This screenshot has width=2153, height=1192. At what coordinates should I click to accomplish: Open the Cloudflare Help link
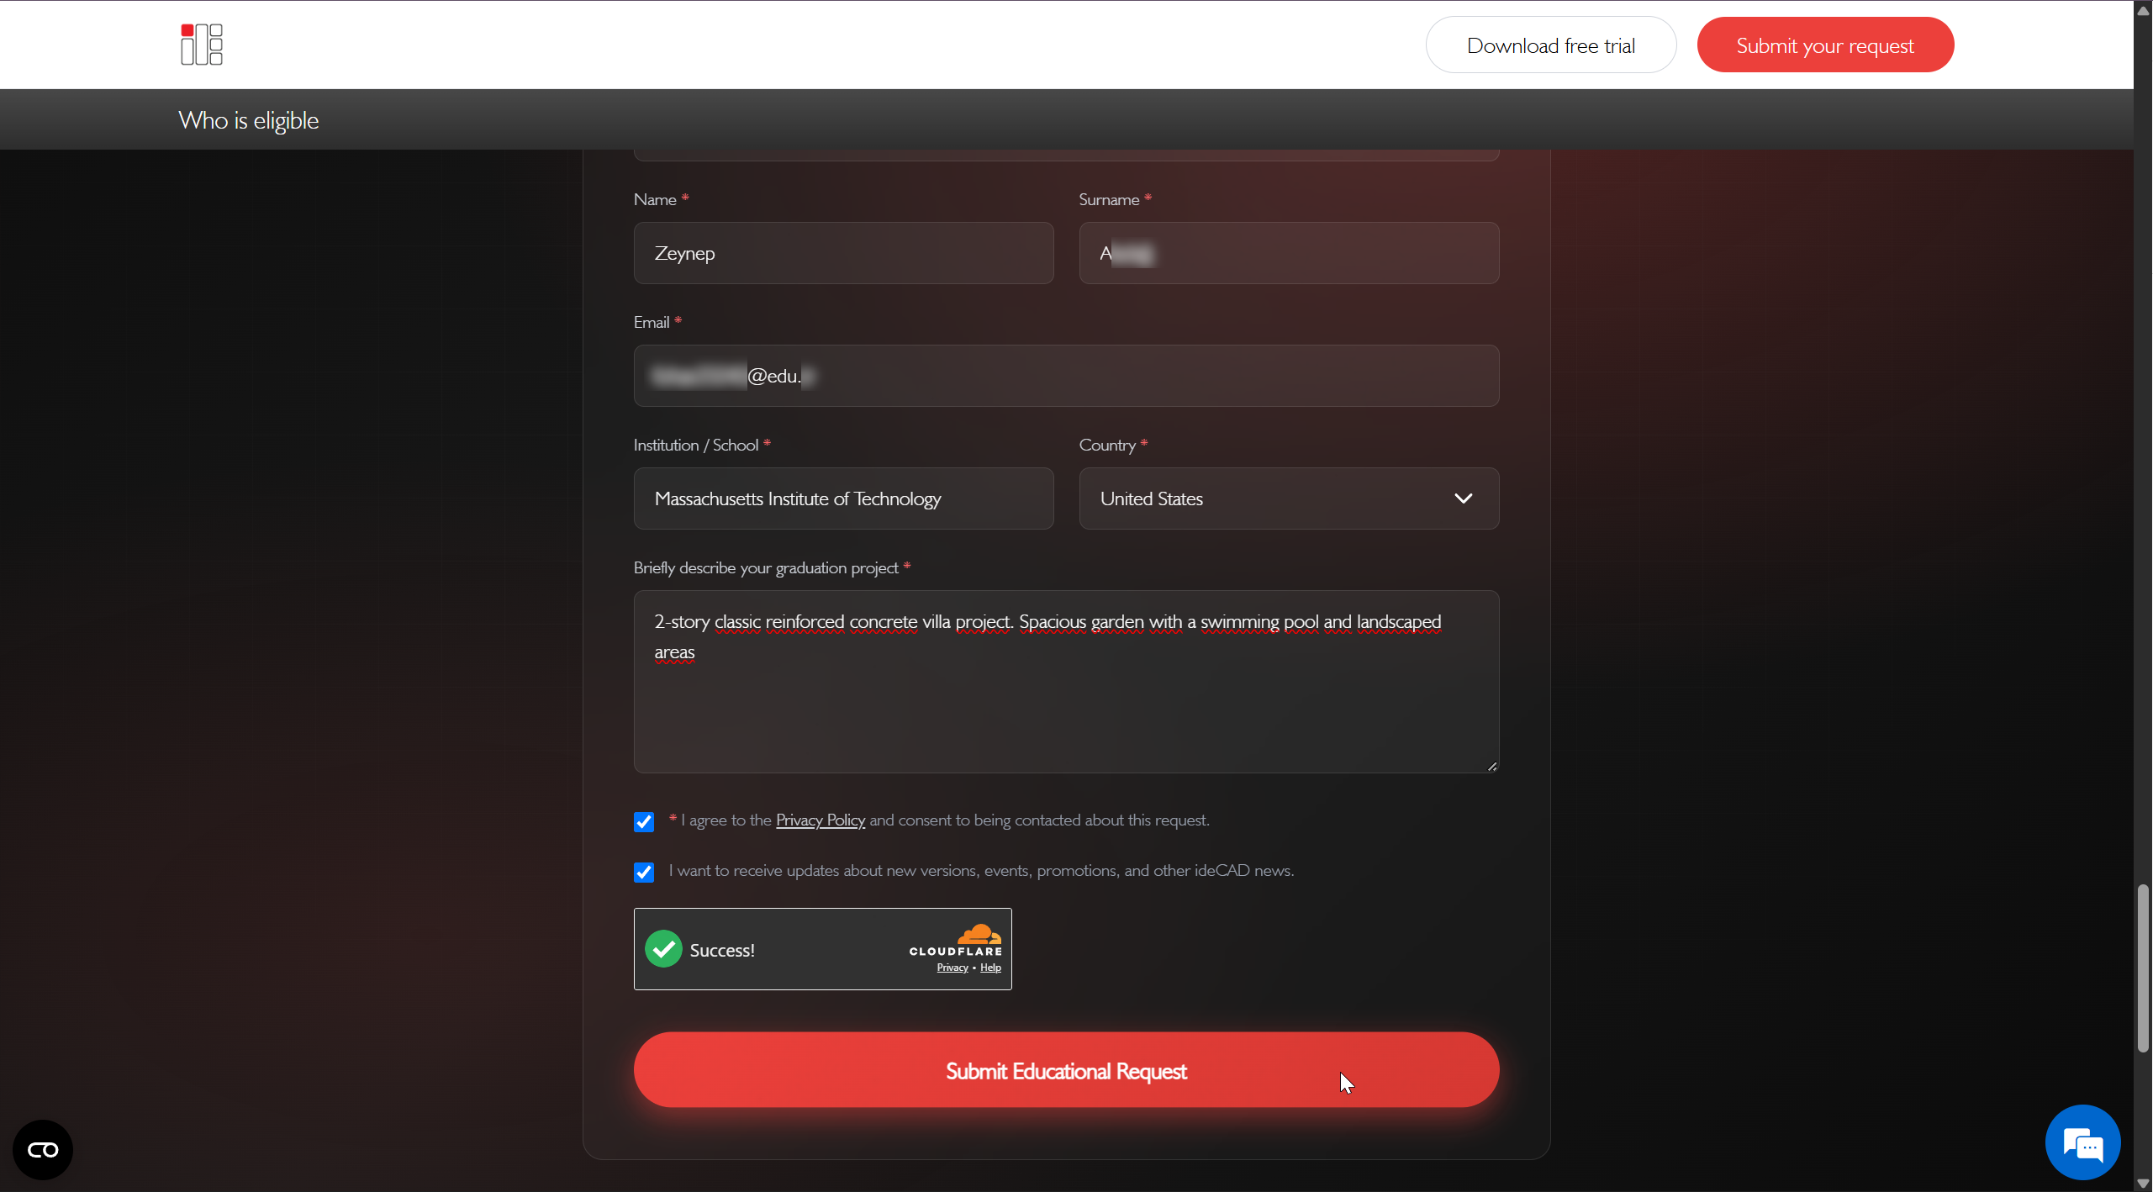(990, 968)
